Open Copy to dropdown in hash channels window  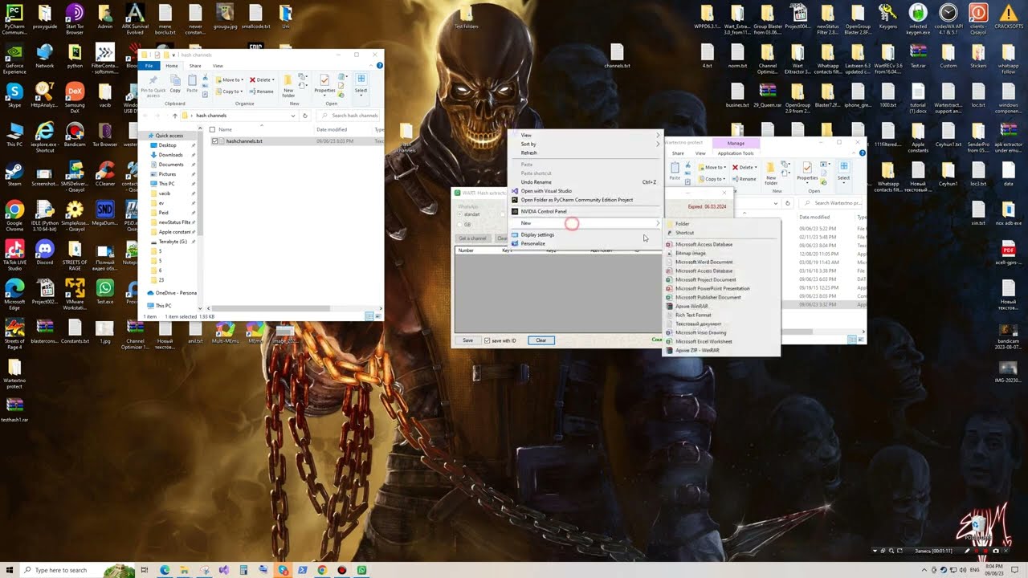pyautogui.click(x=229, y=92)
